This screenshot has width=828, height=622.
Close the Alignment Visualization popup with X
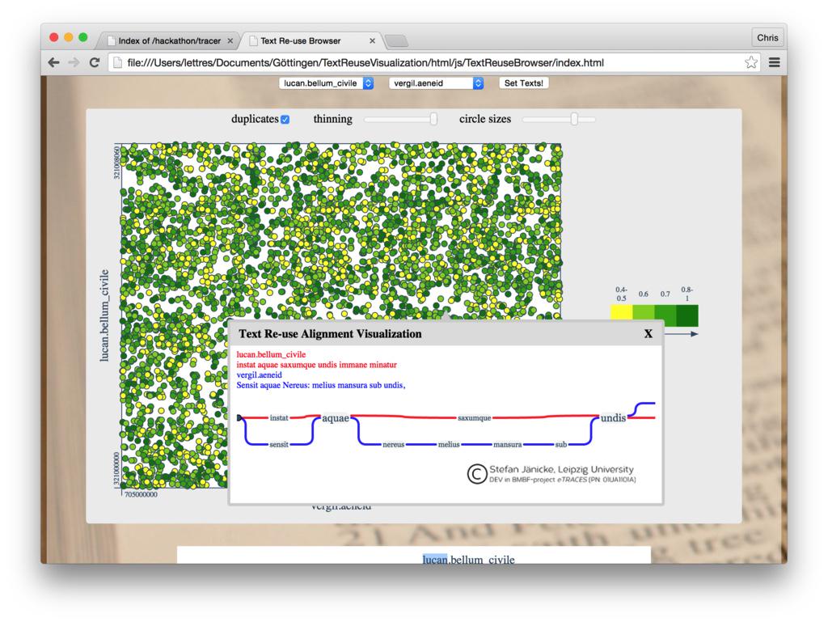(x=648, y=334)
